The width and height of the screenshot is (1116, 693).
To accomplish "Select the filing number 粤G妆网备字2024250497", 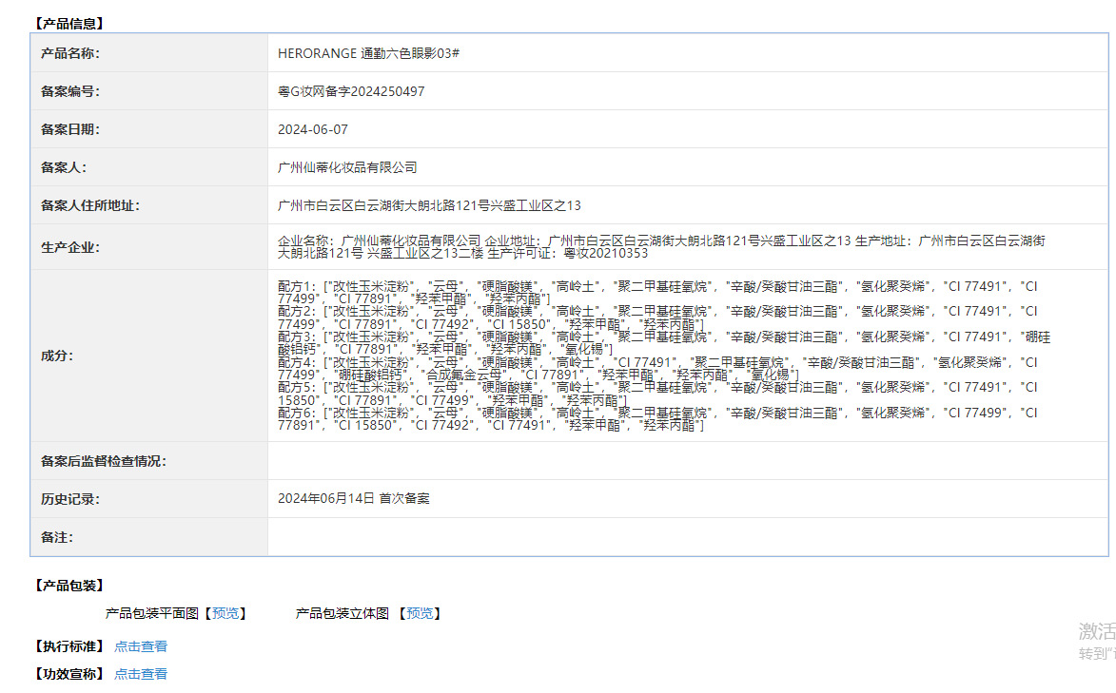I will click(x=351, y=91).
